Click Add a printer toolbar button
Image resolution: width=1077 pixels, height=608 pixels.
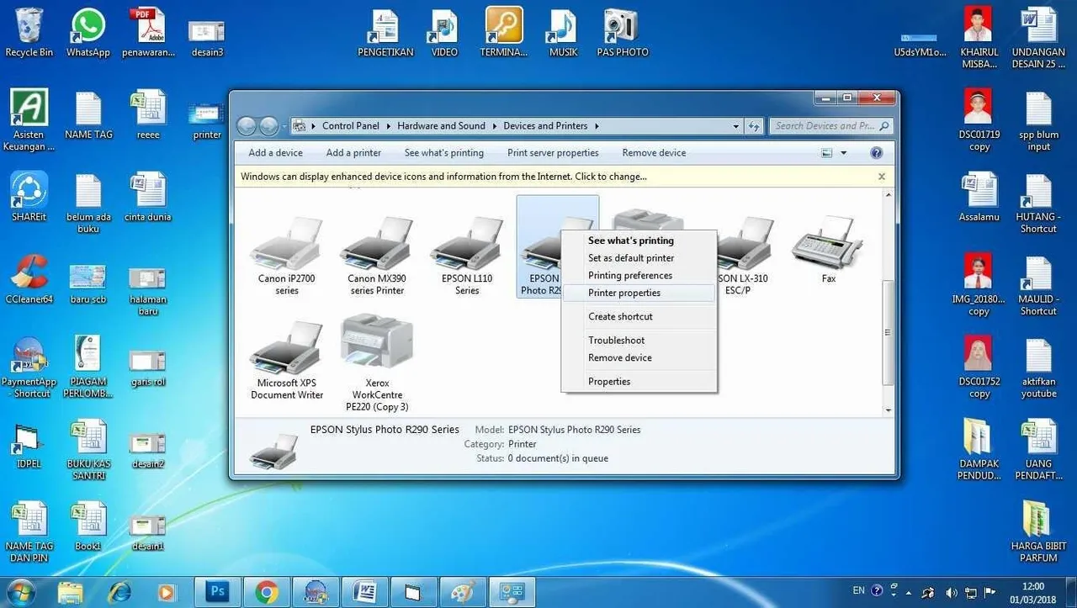(353, 153)
